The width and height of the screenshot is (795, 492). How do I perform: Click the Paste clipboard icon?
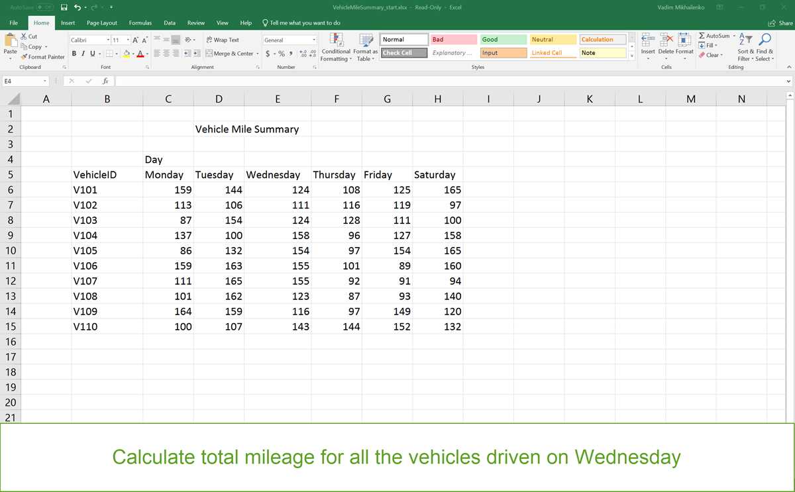coord(11,40)
